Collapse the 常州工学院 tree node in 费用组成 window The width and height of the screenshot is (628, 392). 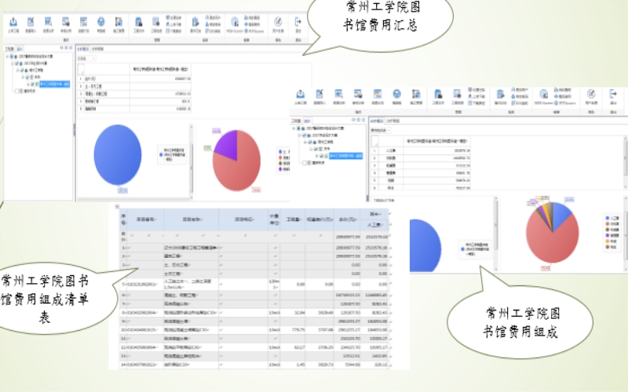(x=305, y=142)
